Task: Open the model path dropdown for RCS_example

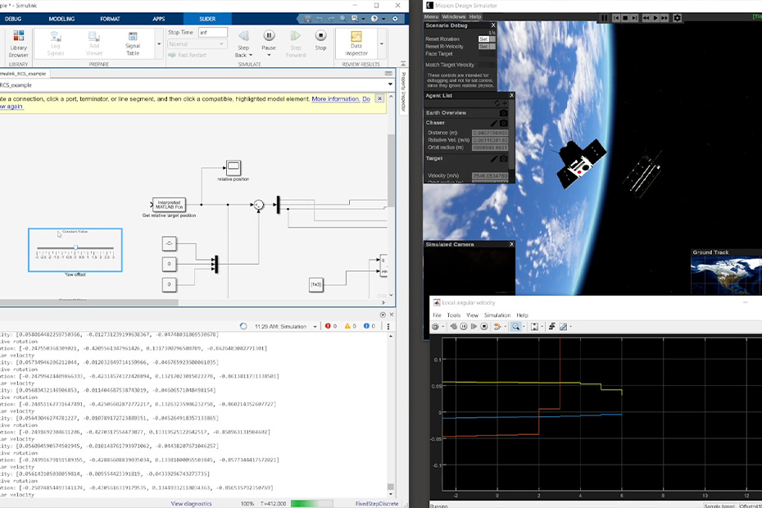Action: click(390, 84)
